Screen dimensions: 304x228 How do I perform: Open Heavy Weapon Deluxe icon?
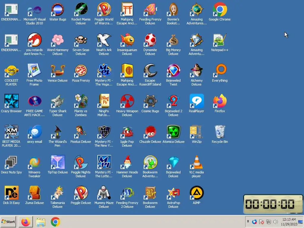pos(127,101)
